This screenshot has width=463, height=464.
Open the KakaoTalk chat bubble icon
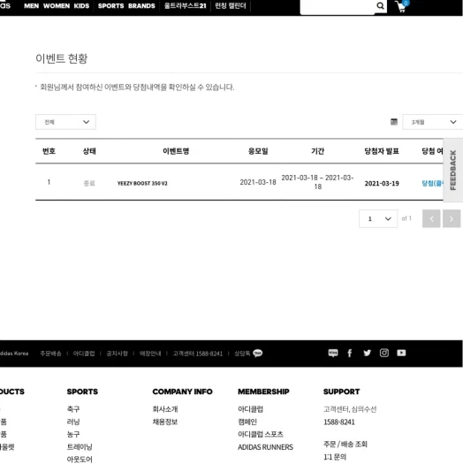pyautogui.click(x=258, y=353)
